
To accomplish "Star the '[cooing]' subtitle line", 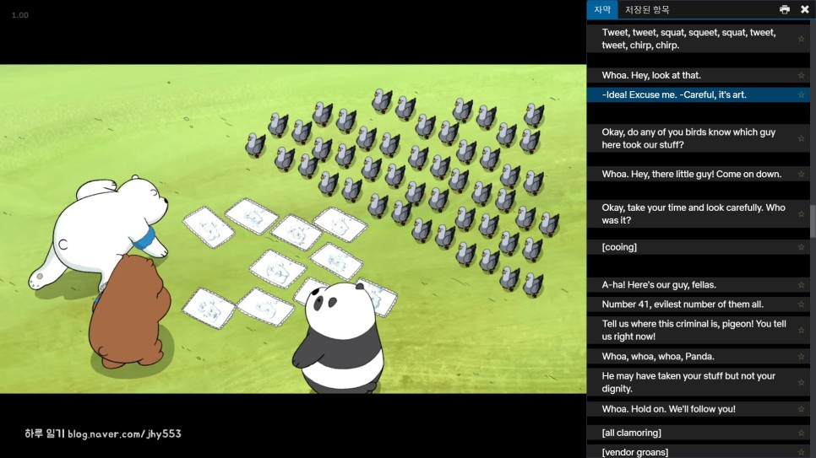I will 801,247.
